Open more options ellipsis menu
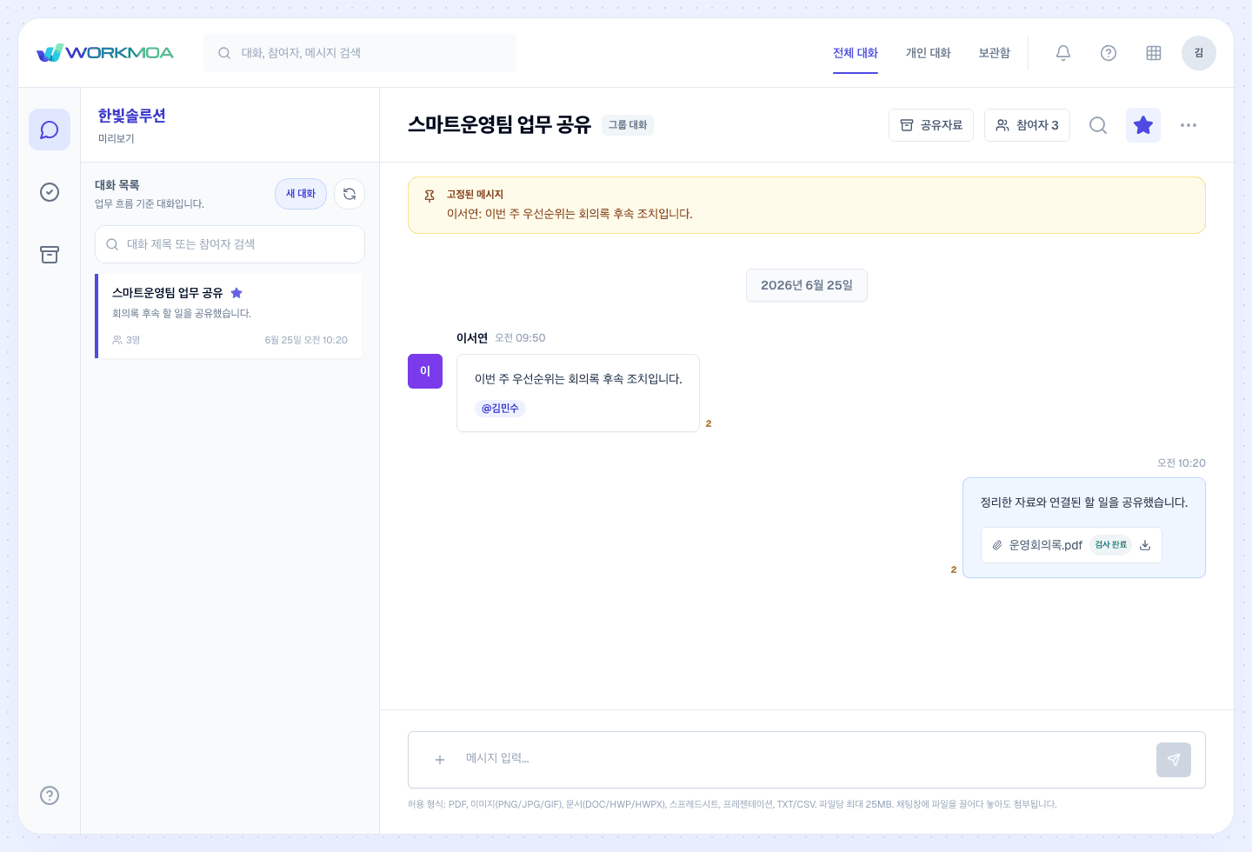The image size is (1252, 852). tap(1189, 125)
